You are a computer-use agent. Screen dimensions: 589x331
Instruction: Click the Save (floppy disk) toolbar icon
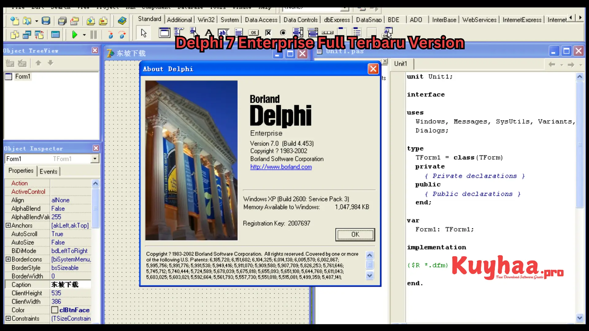coord(46,21)
